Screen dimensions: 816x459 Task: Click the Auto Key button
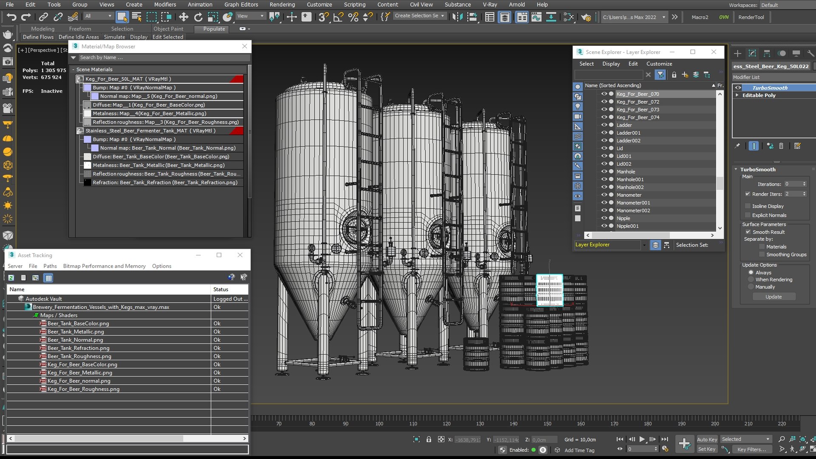click(x=707, y=439)
